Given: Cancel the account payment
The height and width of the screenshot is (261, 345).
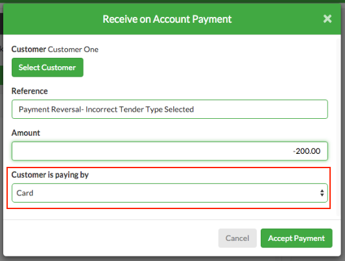Looking at the screenshot, I should click(237, 238).
